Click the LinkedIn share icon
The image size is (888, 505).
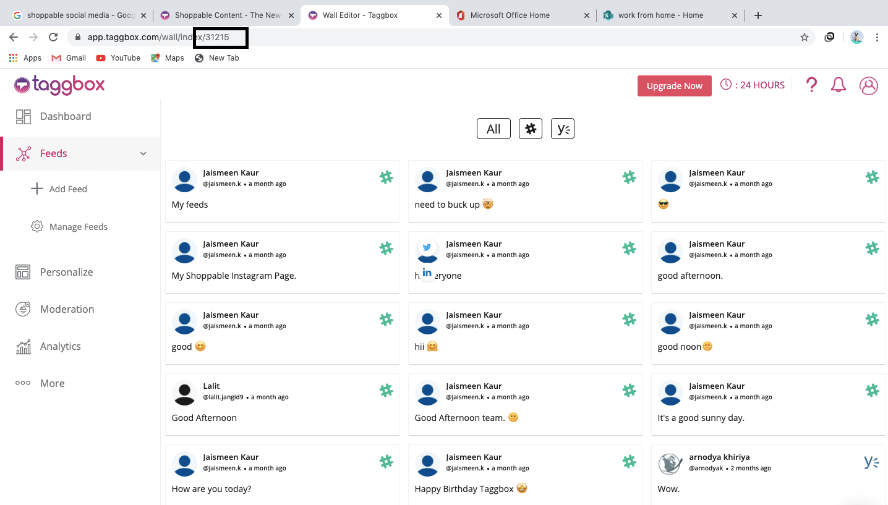[427, 273]
